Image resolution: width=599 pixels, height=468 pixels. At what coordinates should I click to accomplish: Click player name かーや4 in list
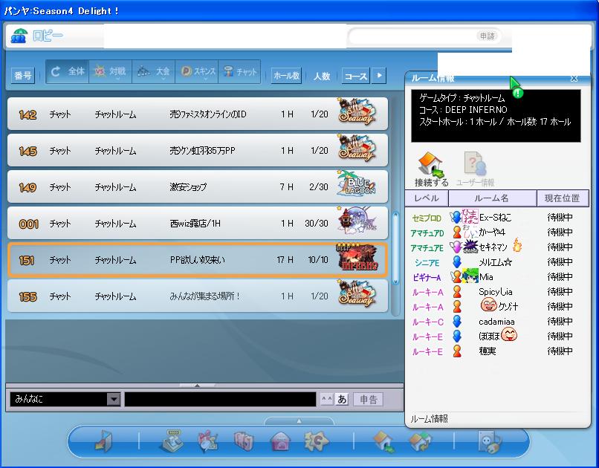click(x=492, y=232)
